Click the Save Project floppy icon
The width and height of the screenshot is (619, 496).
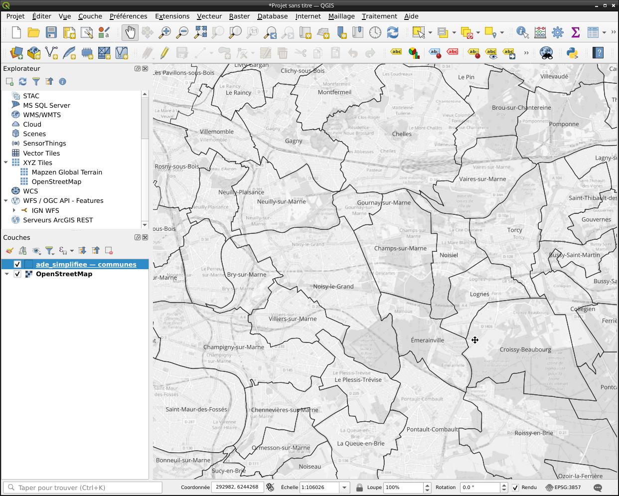point(51,33)
